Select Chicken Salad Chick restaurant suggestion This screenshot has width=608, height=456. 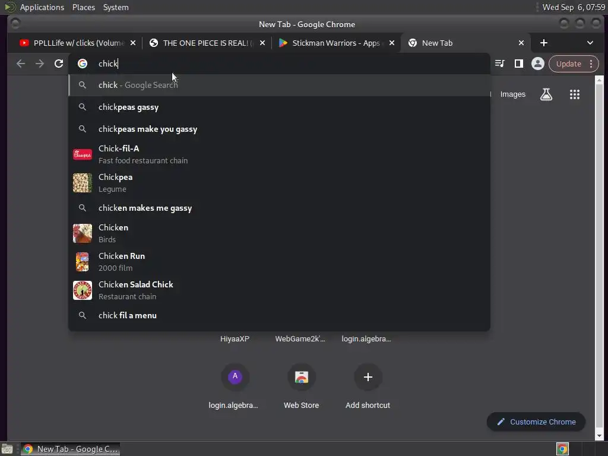point(279,290)
